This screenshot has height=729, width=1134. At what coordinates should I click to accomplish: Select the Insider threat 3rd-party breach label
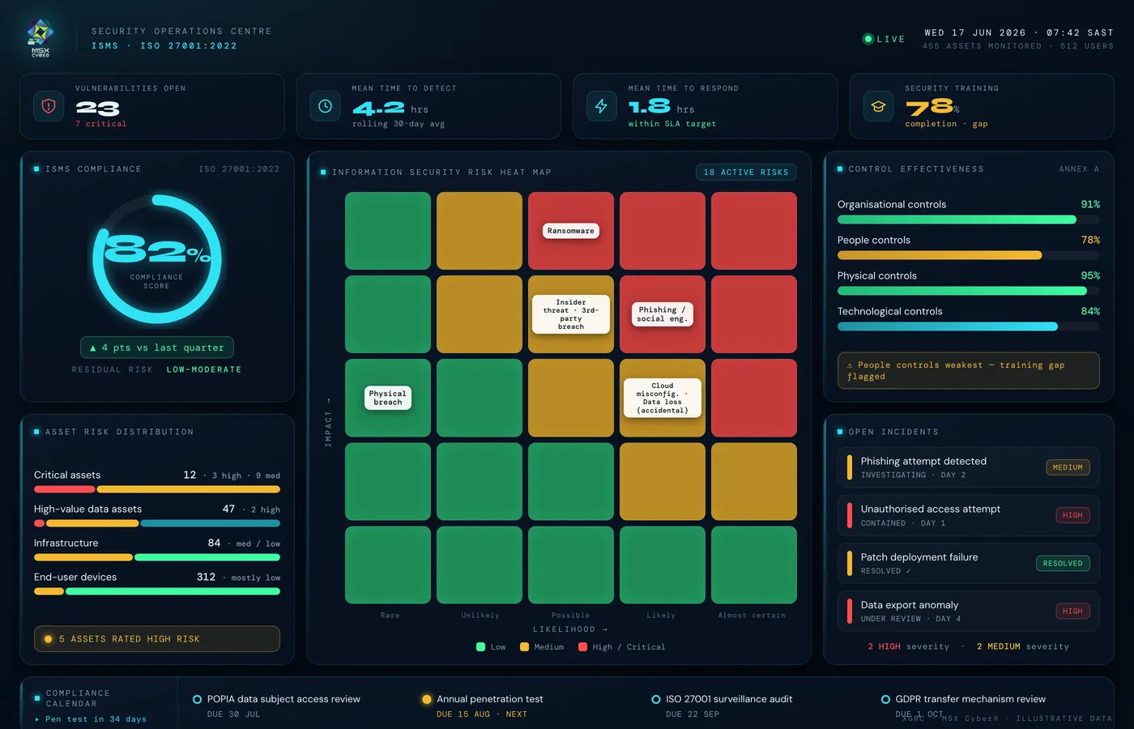tap(571, 314)
